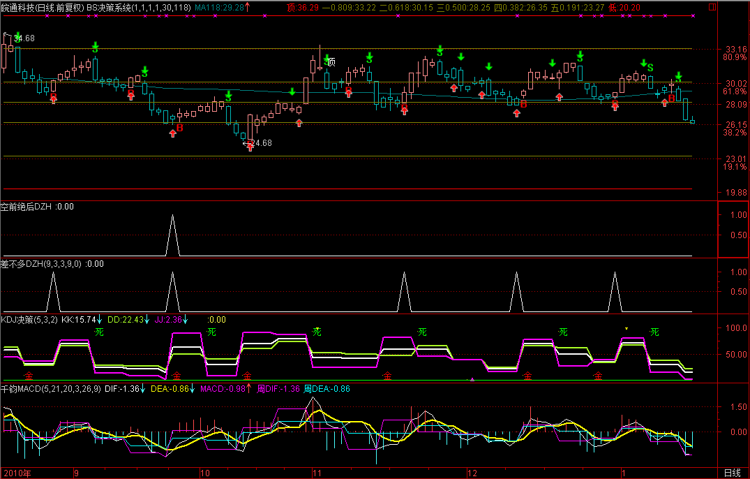Viewport: 750px width, 479px height.
Task: Click the KDJ决策(5,3,2) indicator title
Action: click(x=29, y=320)
